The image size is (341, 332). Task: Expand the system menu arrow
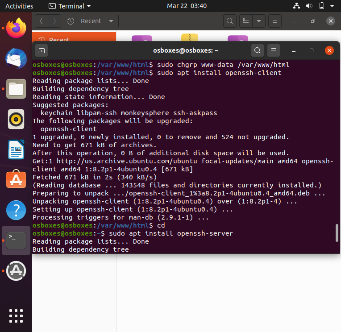[332, 6]
